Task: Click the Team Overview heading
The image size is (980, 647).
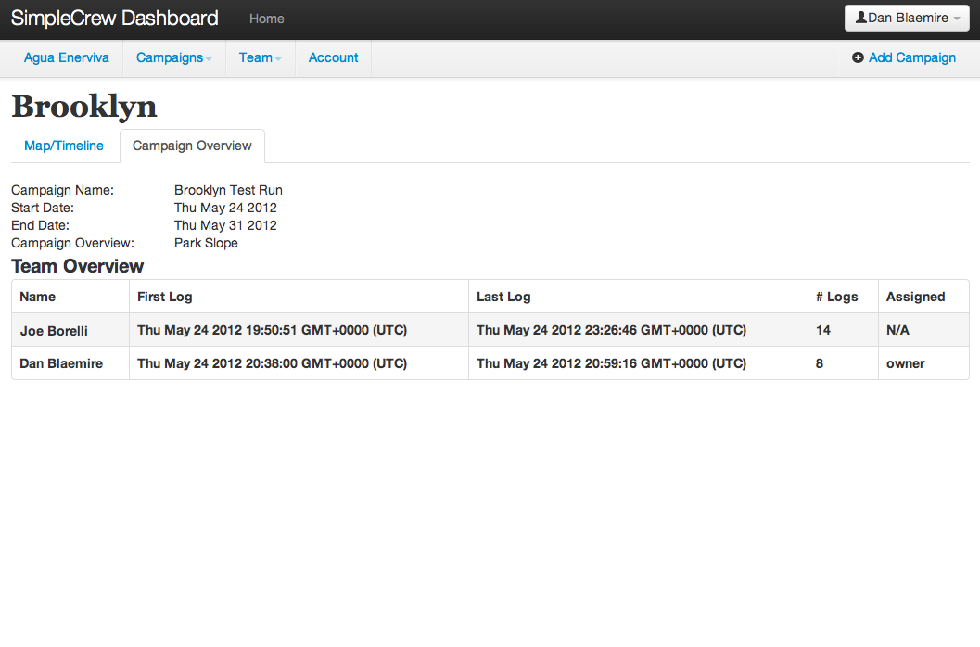Action: pos(78,266)
